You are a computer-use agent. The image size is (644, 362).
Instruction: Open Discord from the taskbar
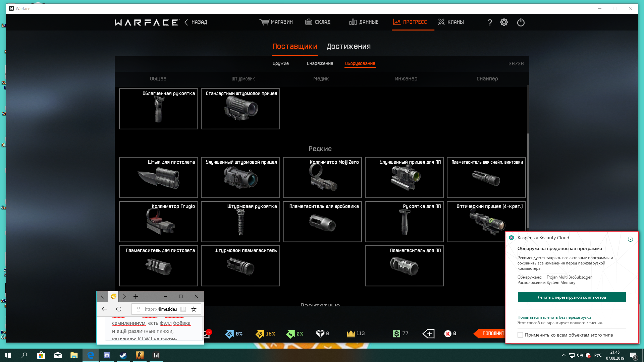pos(107,355)
